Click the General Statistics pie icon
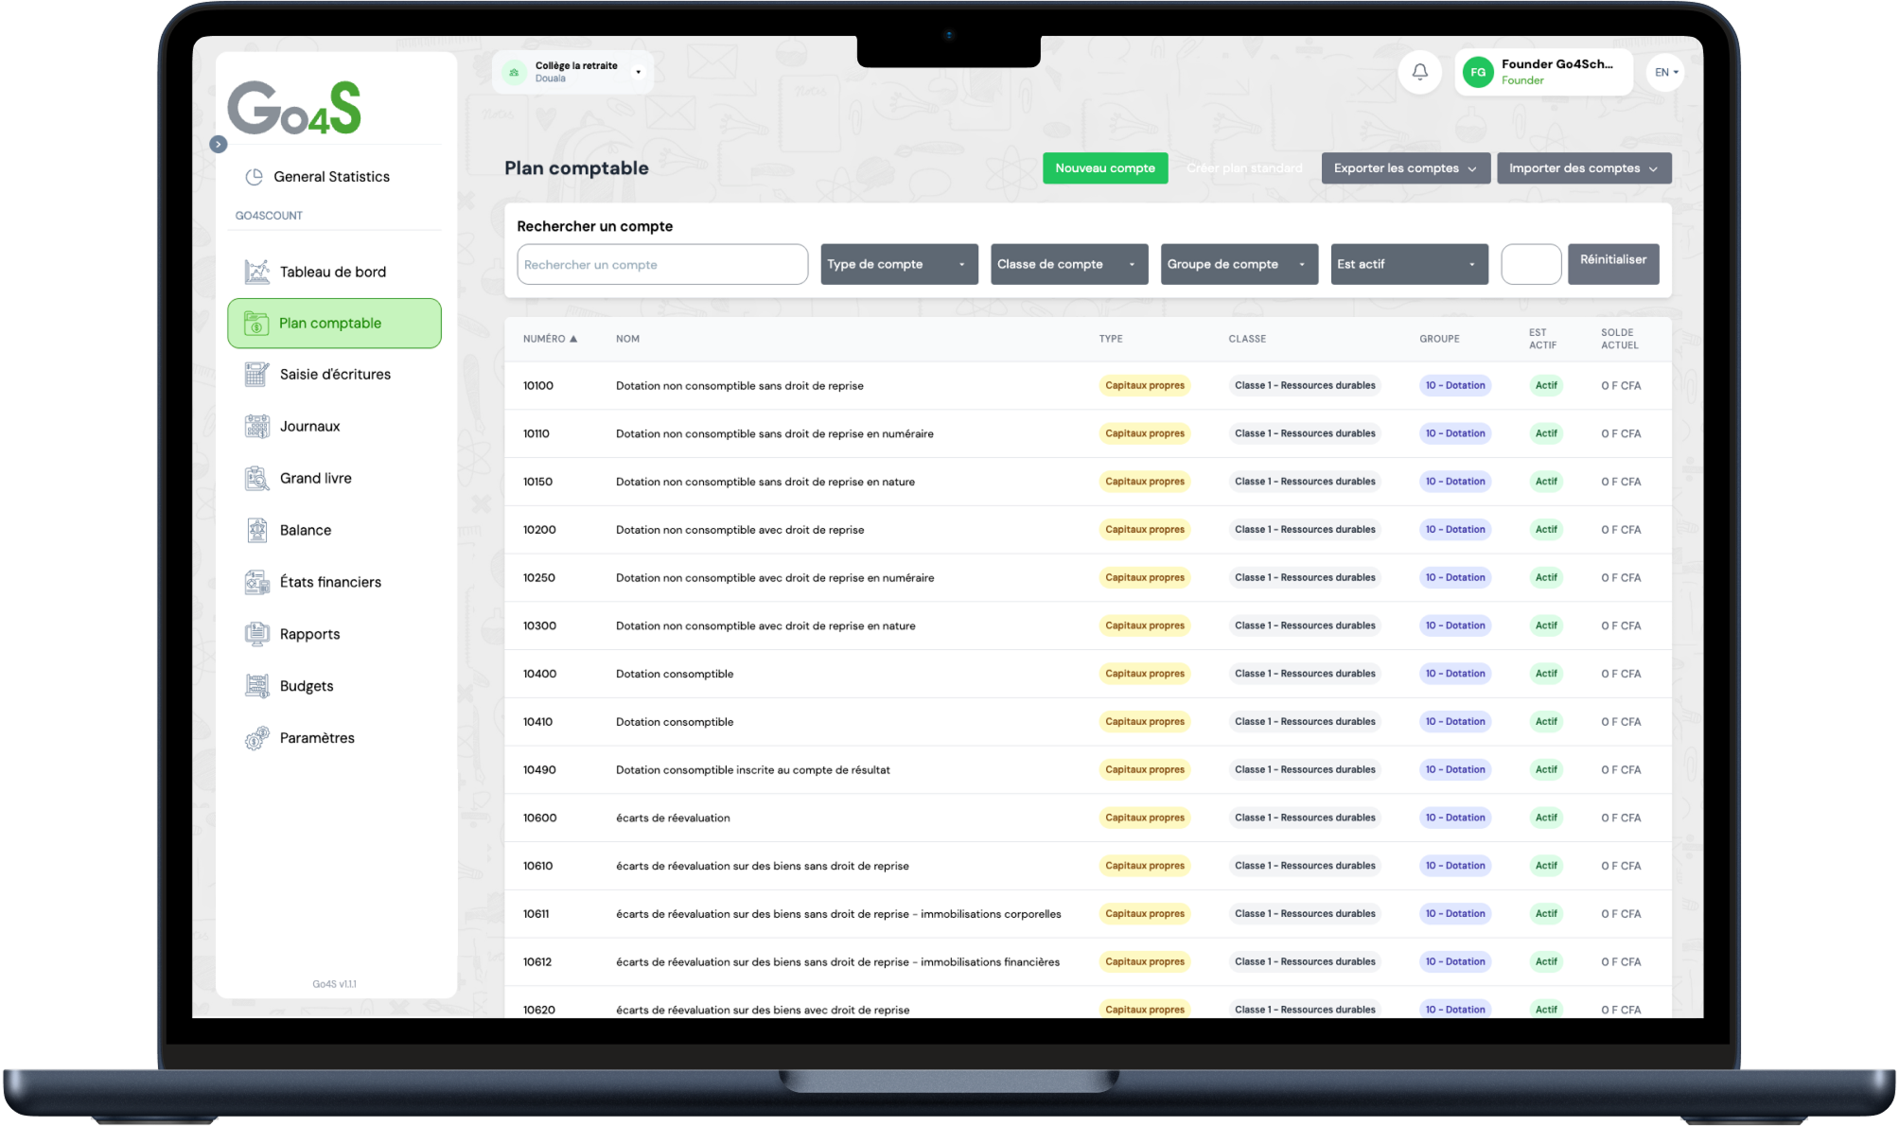 [254, 177]
